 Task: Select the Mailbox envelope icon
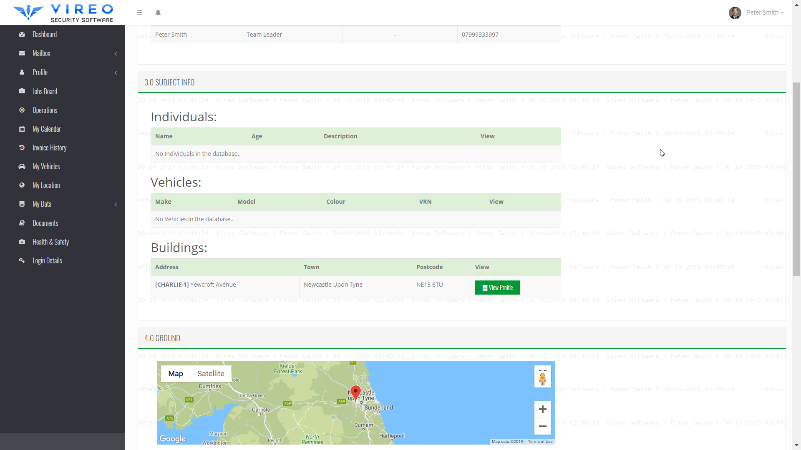click(22, 53)
